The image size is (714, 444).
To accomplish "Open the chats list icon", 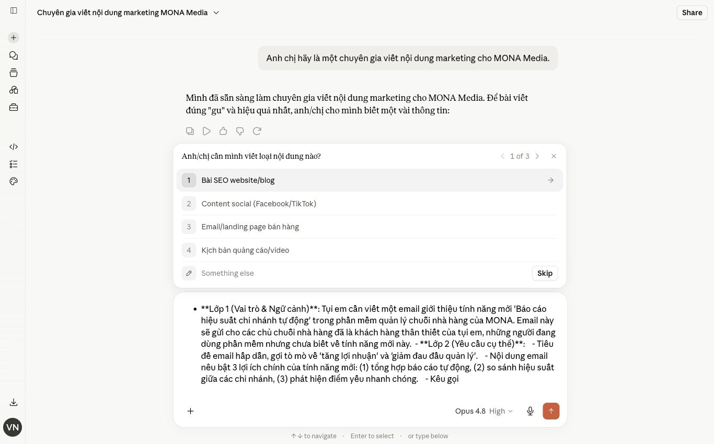I will pyautogui.click(x=14, y=55).
